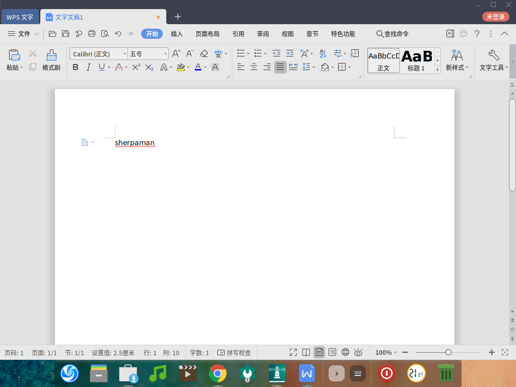Image resolution: width=516 pixels, height=387 pixels.
Task: Apply the 标题 1 heading style
Action: [x=417, y=60]
